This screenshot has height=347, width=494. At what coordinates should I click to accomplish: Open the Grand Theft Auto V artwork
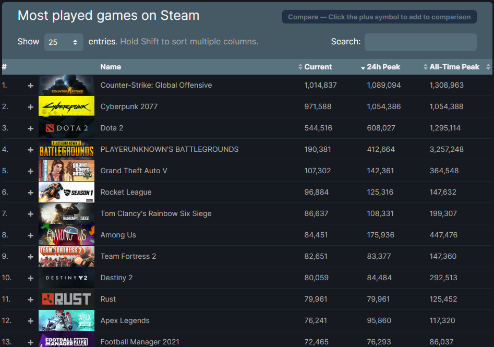click(x=66, y=171)
